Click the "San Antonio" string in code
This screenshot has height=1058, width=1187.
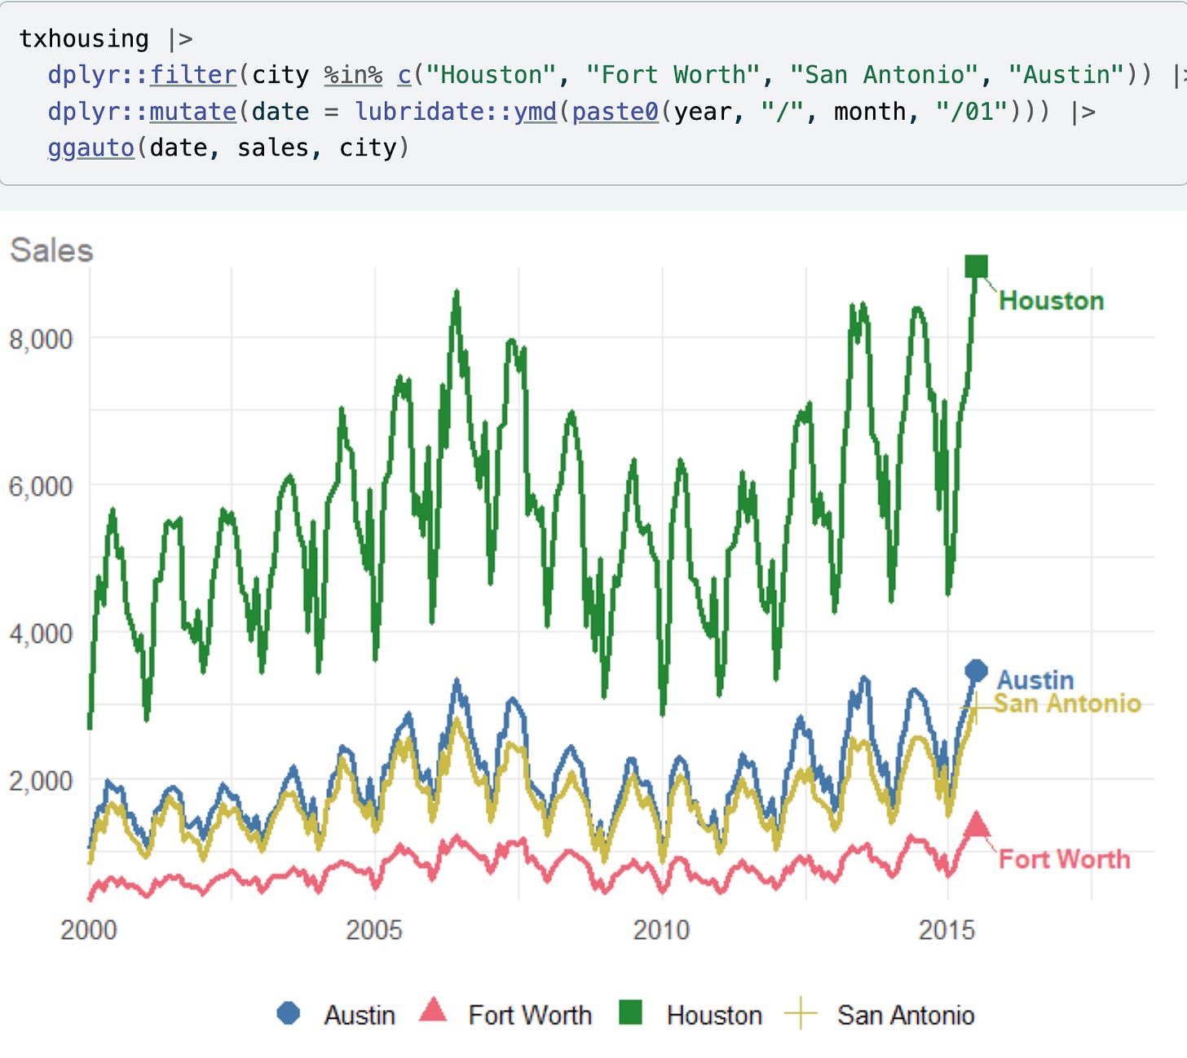(885, 75)
